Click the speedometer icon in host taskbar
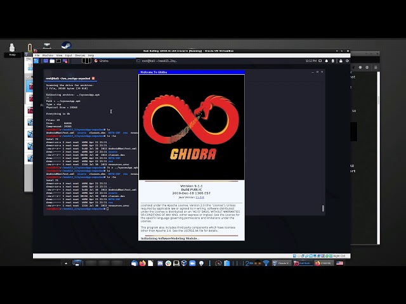The image size is (406, 304). pyautogui.click(x=218, y=263)
